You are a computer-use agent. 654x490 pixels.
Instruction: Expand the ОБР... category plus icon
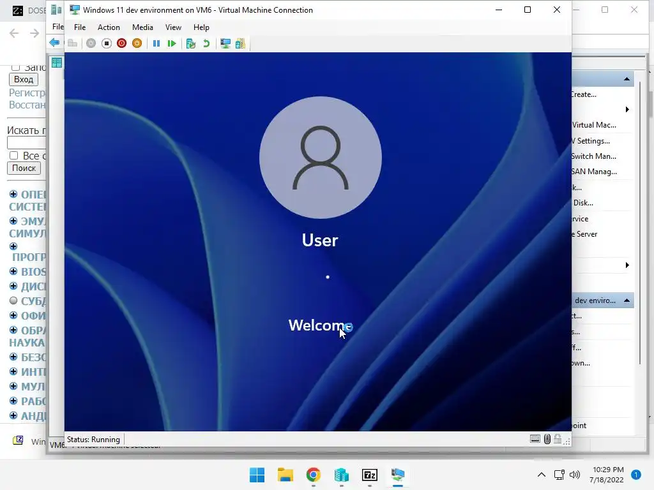point(13,330)
